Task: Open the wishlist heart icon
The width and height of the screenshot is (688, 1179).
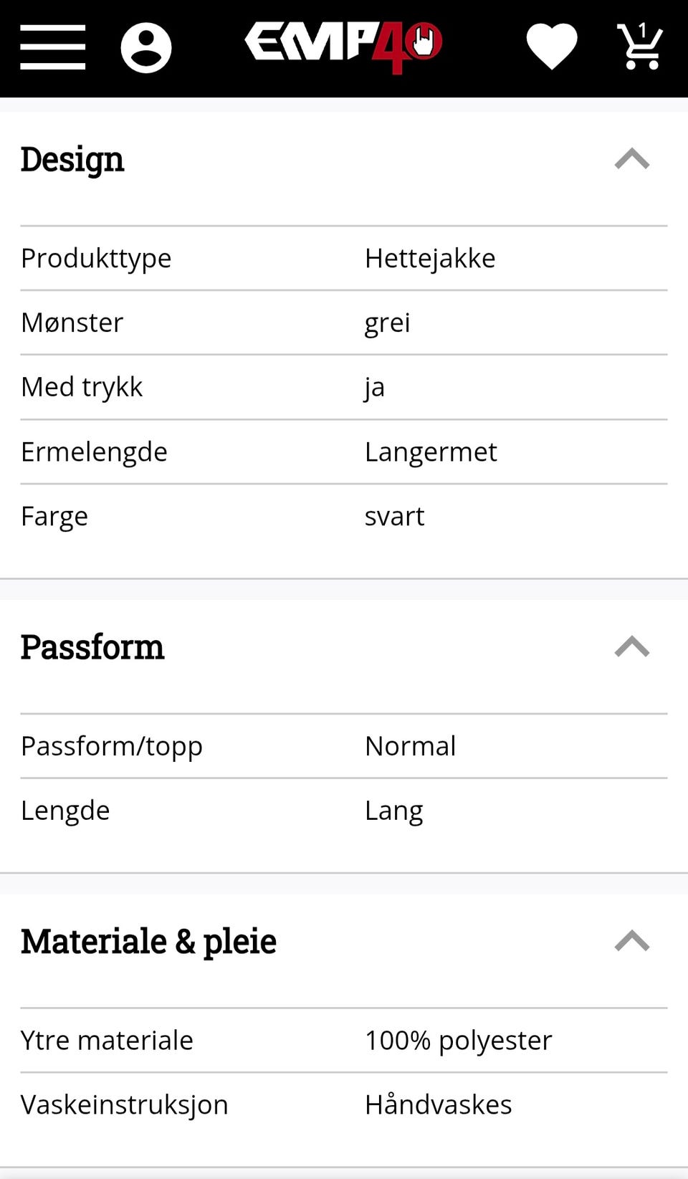Action: [x=551, y=47]
